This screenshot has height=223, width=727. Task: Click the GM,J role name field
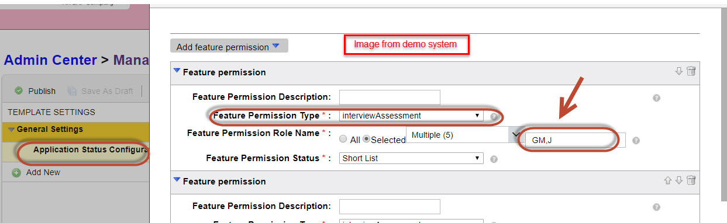(576, 140)
